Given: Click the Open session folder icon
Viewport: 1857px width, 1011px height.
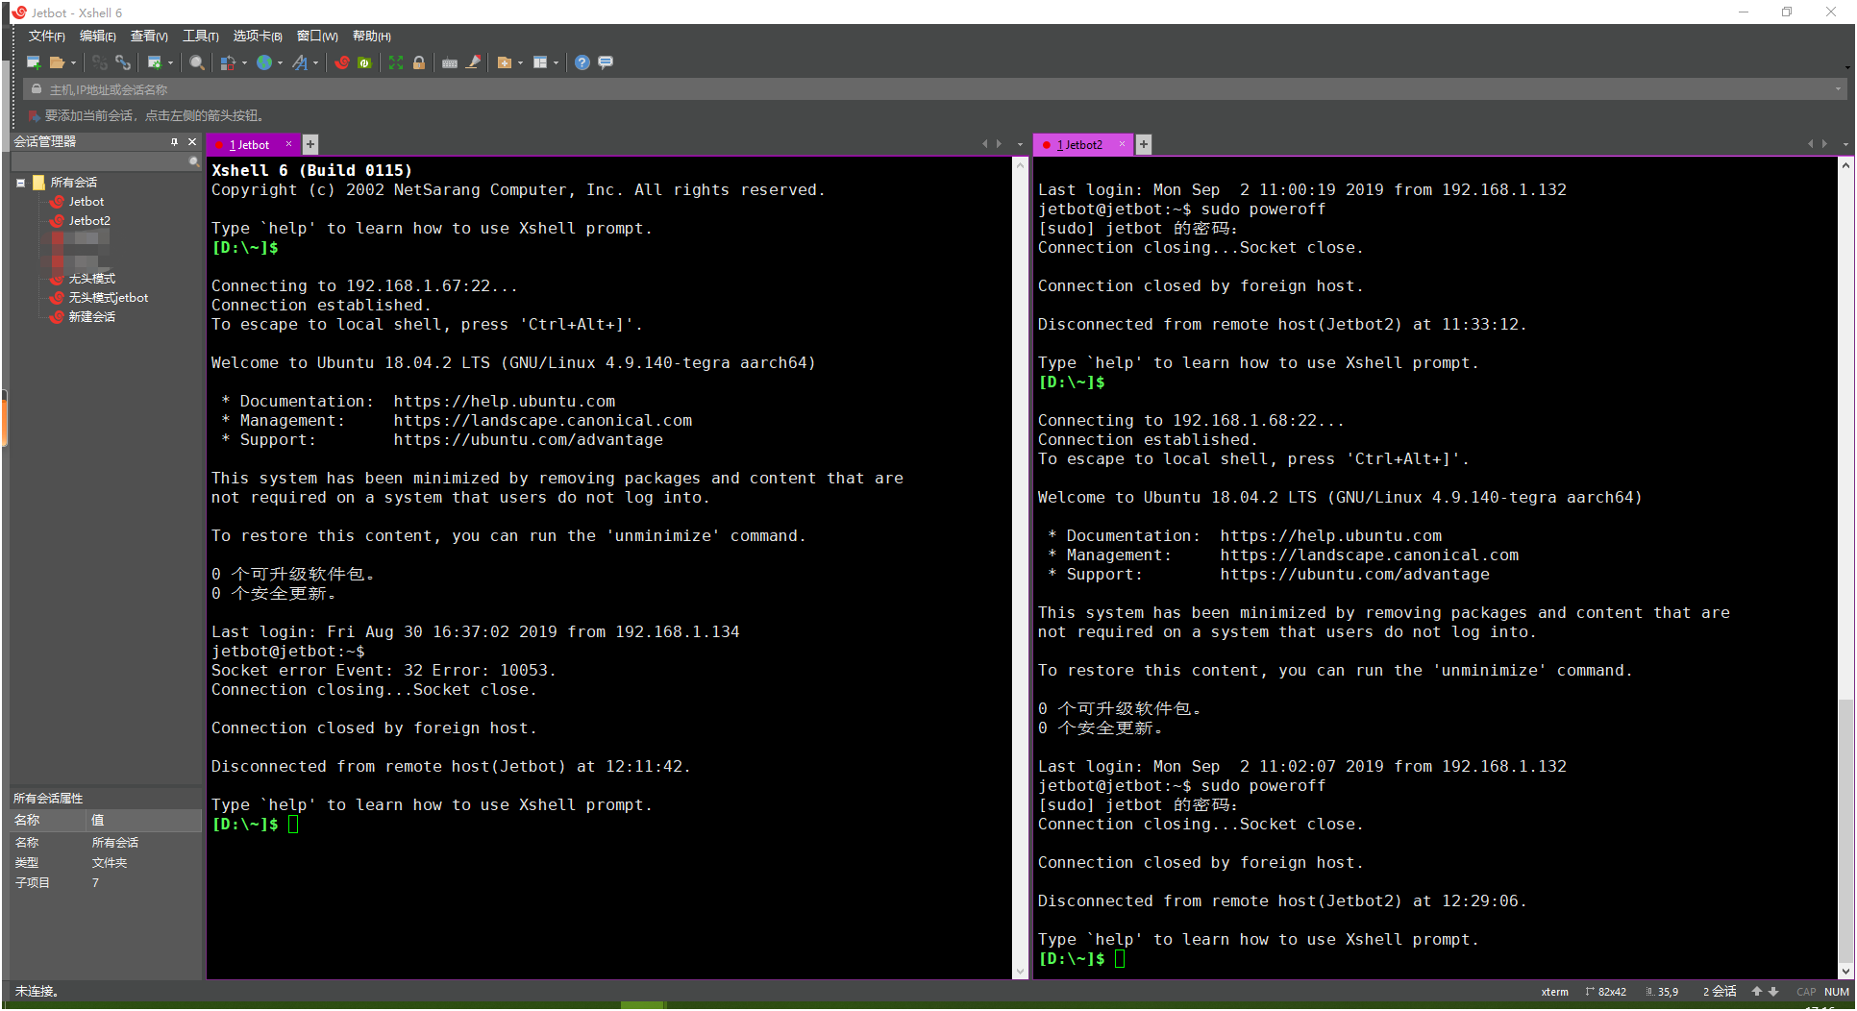Looking at the screenshot, I should (58, 62).
